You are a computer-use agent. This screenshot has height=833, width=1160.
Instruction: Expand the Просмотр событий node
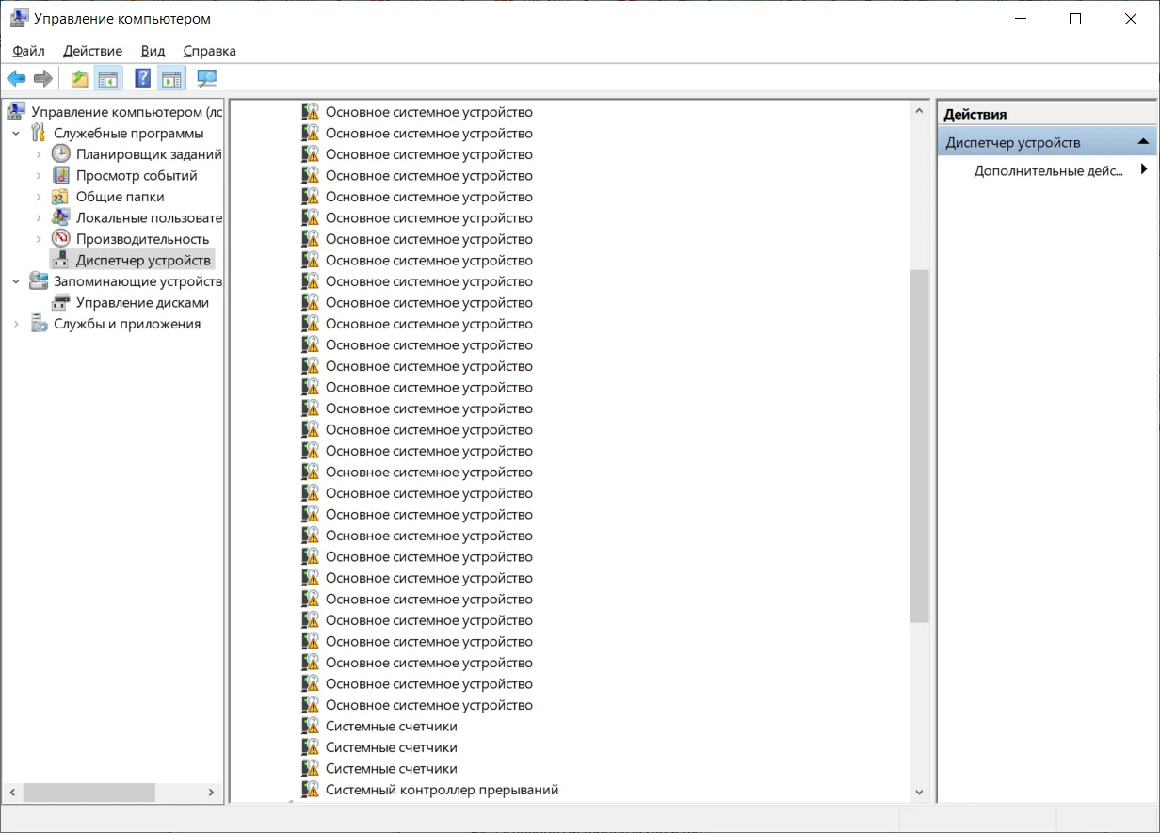click(39, 176)
